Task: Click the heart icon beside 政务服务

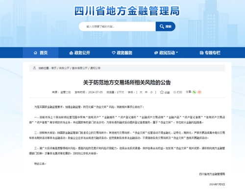Action: [114, 53]
